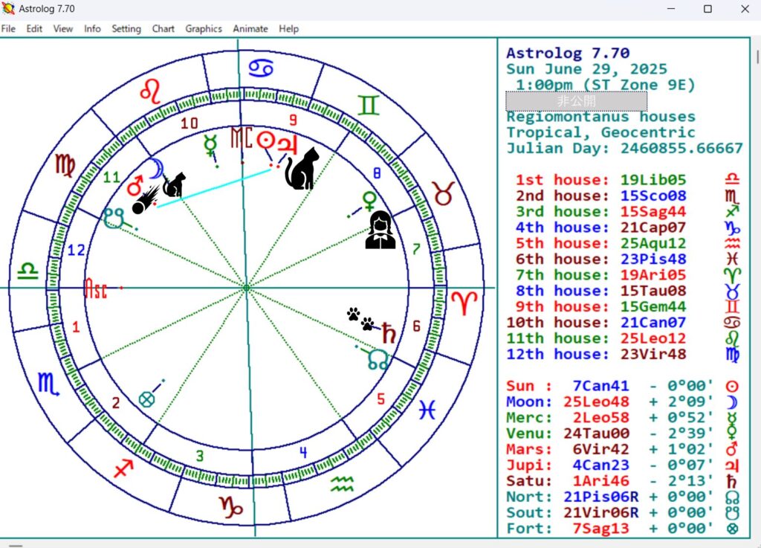Open the Graphics menu
761x548 pixels.
point(204,29)
